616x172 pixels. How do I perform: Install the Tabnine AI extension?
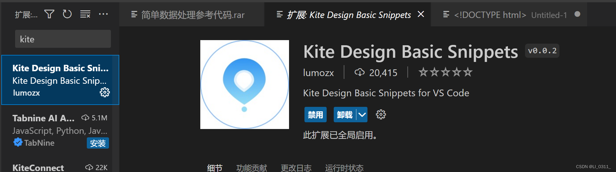coord(98,143)
